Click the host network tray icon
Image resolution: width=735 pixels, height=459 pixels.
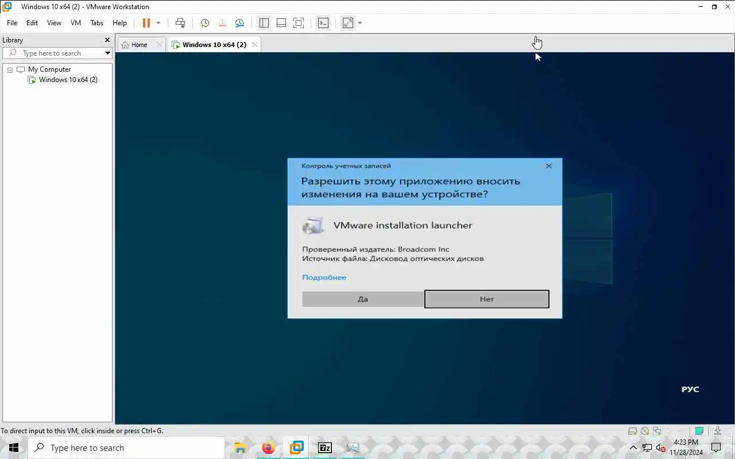pyautogui.click(x=647, y=448)
